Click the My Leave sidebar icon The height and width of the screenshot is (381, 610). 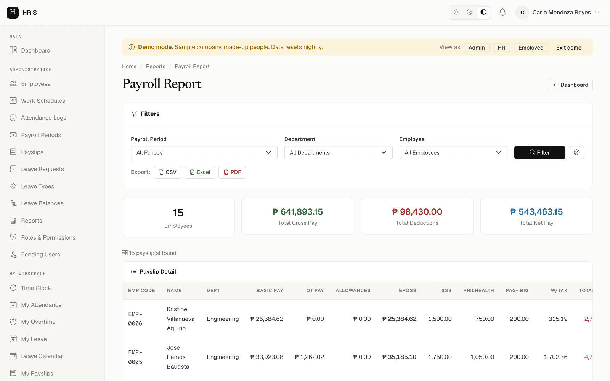[x=13, y=339]
